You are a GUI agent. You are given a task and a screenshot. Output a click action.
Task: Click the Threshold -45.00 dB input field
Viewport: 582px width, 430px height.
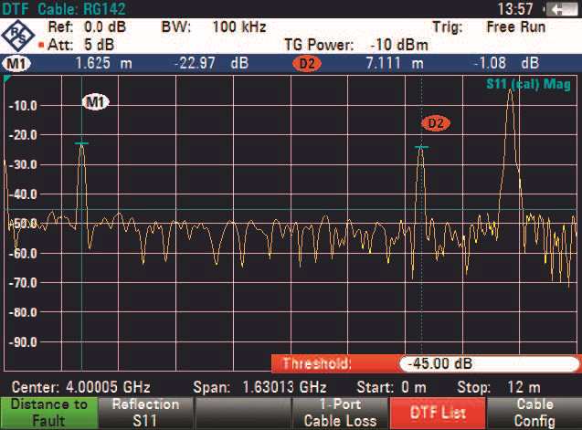pos(489,363)
